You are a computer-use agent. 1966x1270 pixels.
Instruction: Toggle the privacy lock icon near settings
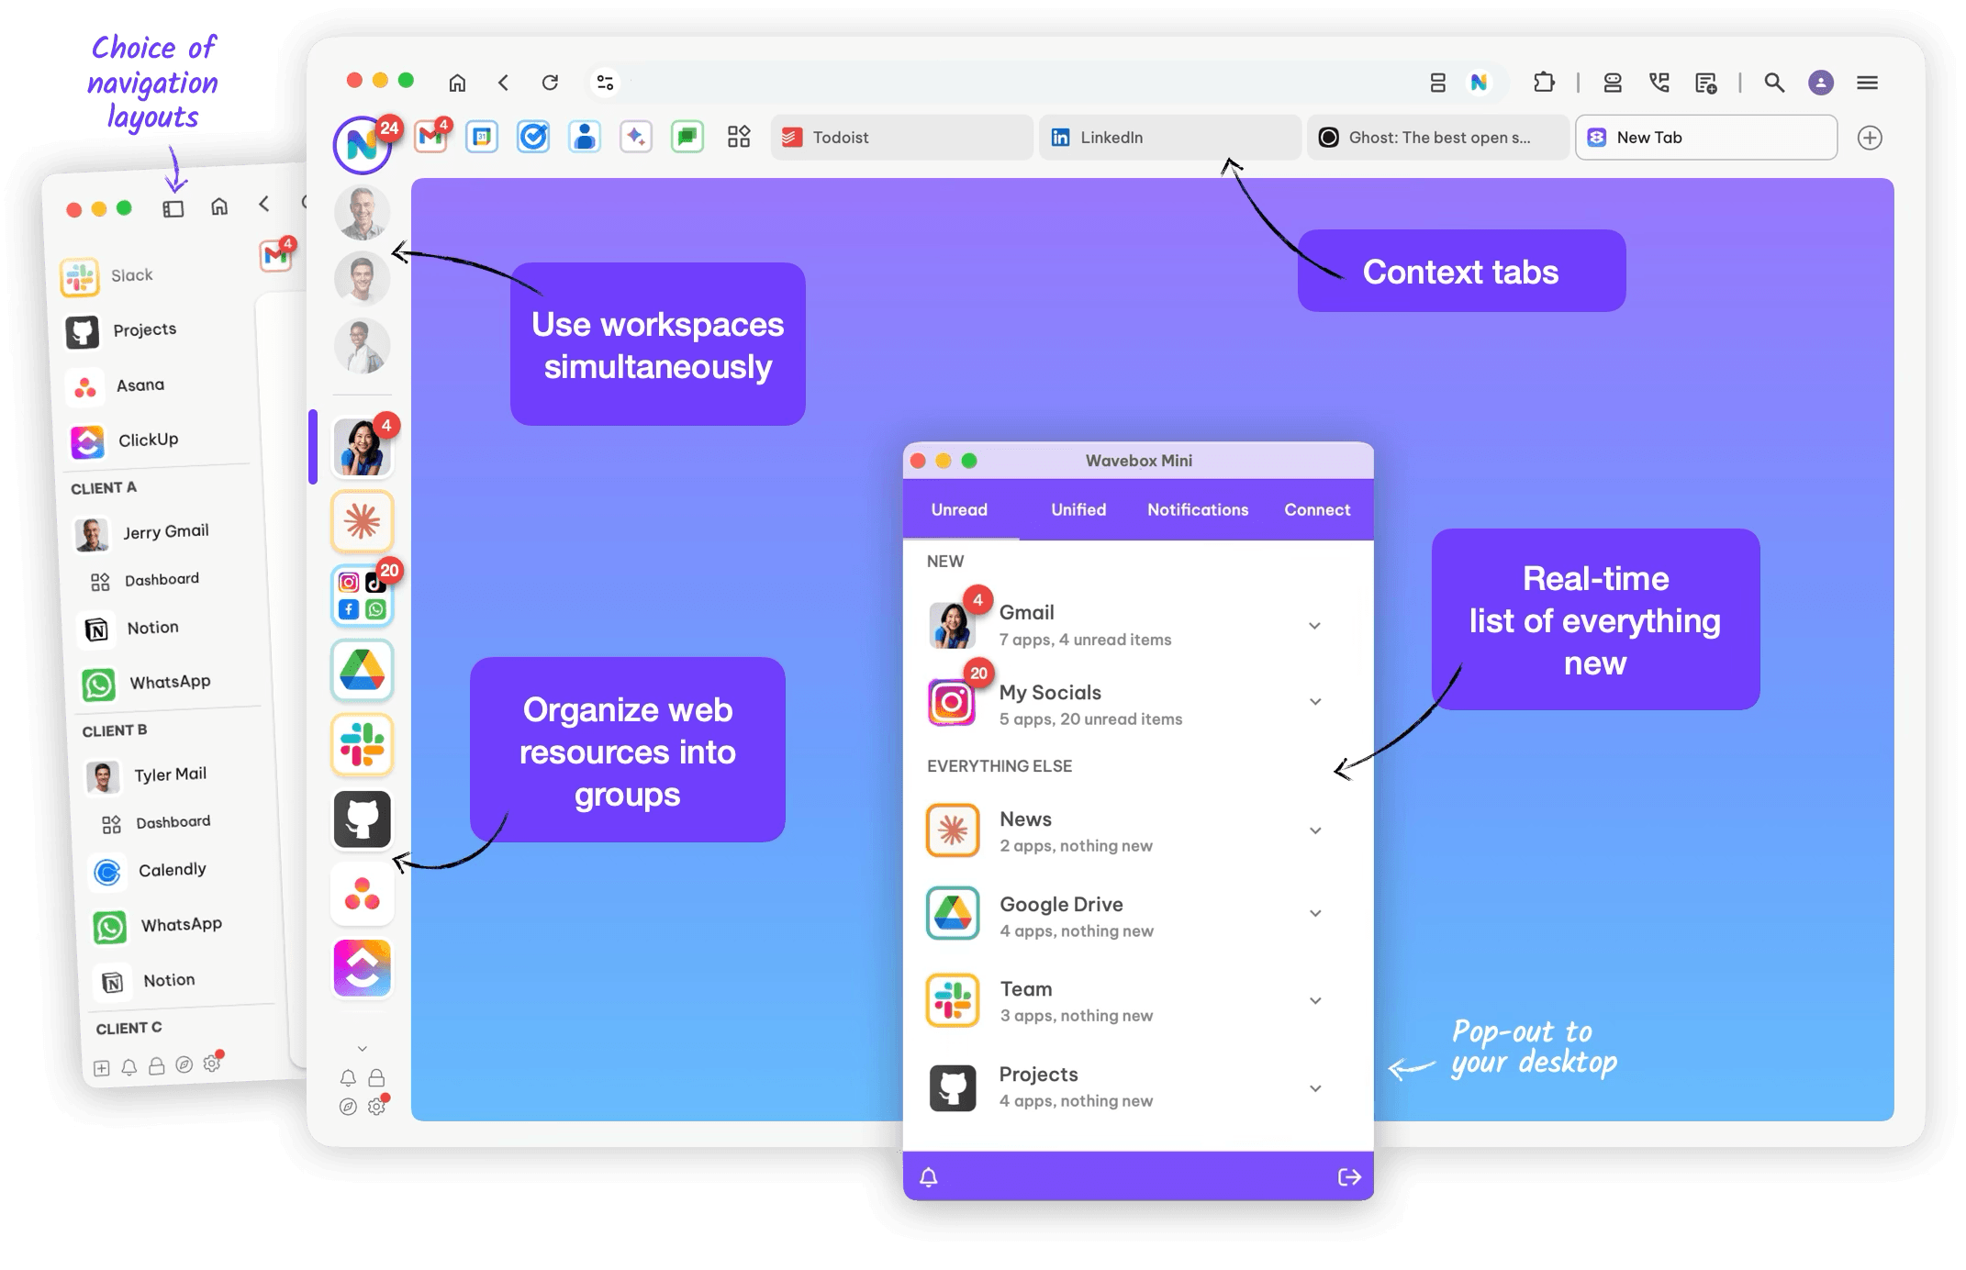pyautogui.click(x=377, y=1078)
